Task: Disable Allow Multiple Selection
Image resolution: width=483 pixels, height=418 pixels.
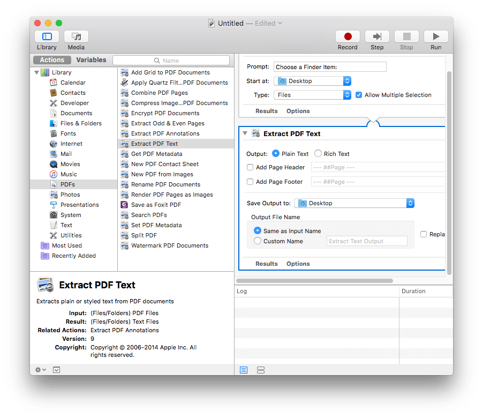Action: (358, 94)
